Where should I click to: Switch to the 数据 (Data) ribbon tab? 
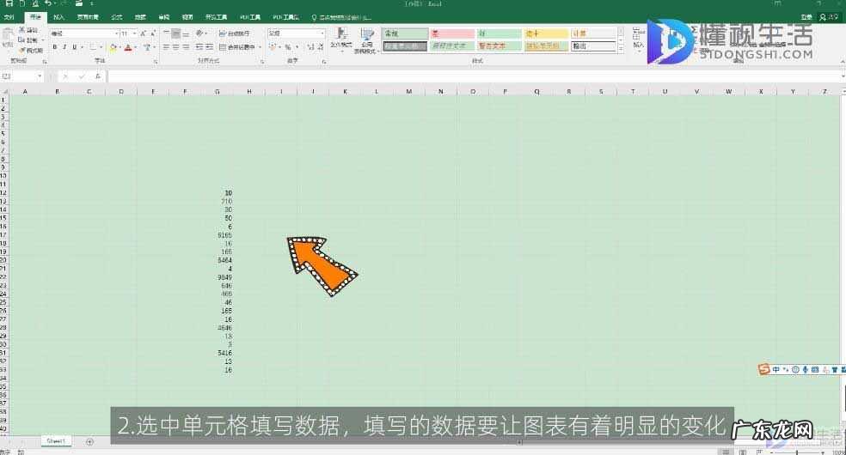point(140,17)
